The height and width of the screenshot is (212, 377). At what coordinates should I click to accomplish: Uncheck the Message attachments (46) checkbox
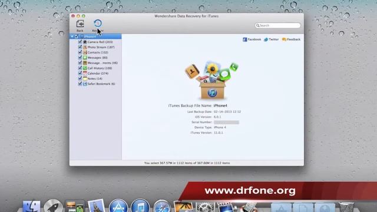(80, 63)
